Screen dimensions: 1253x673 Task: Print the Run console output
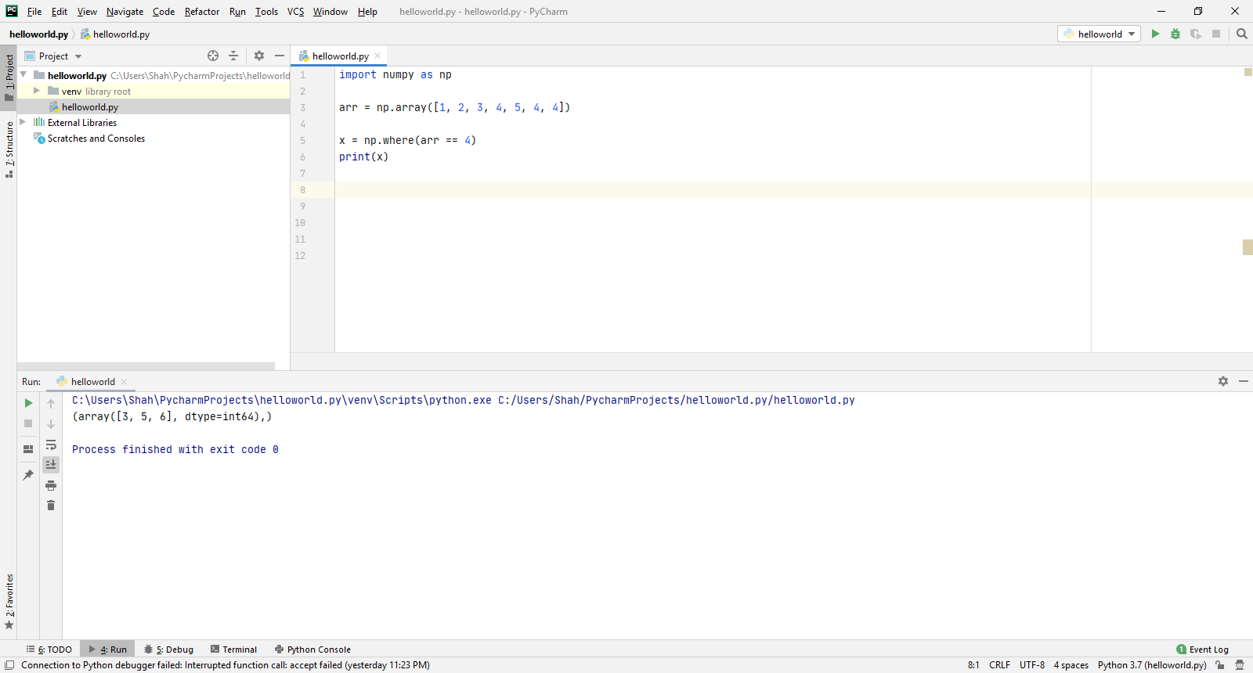point(51,485)
